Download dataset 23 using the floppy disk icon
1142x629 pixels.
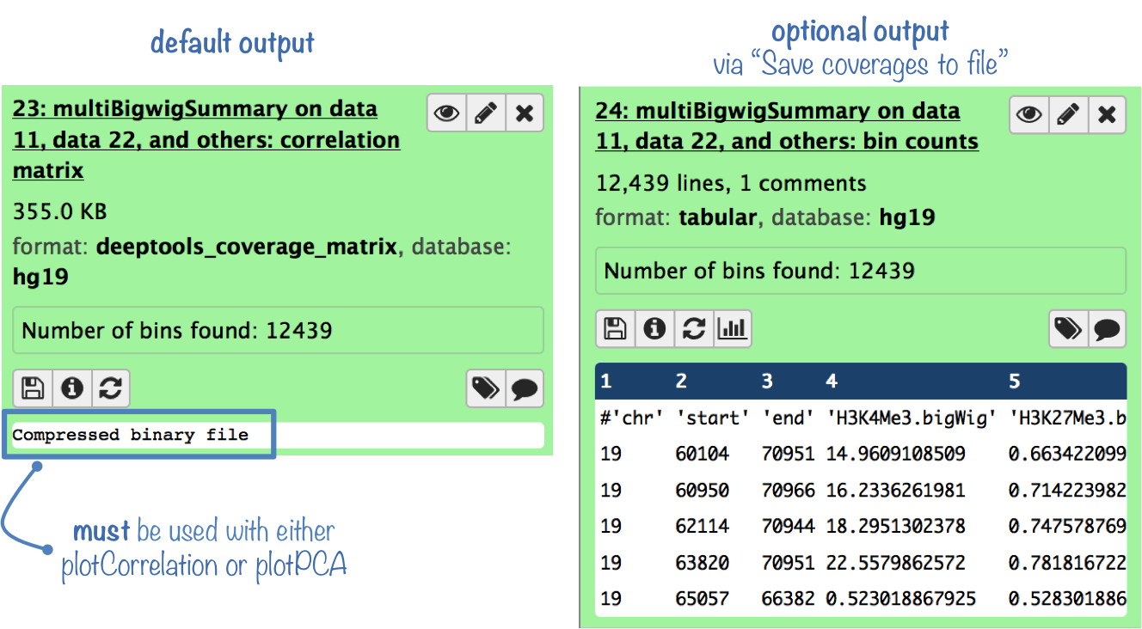pyautogui.click(x=33, y=388)
